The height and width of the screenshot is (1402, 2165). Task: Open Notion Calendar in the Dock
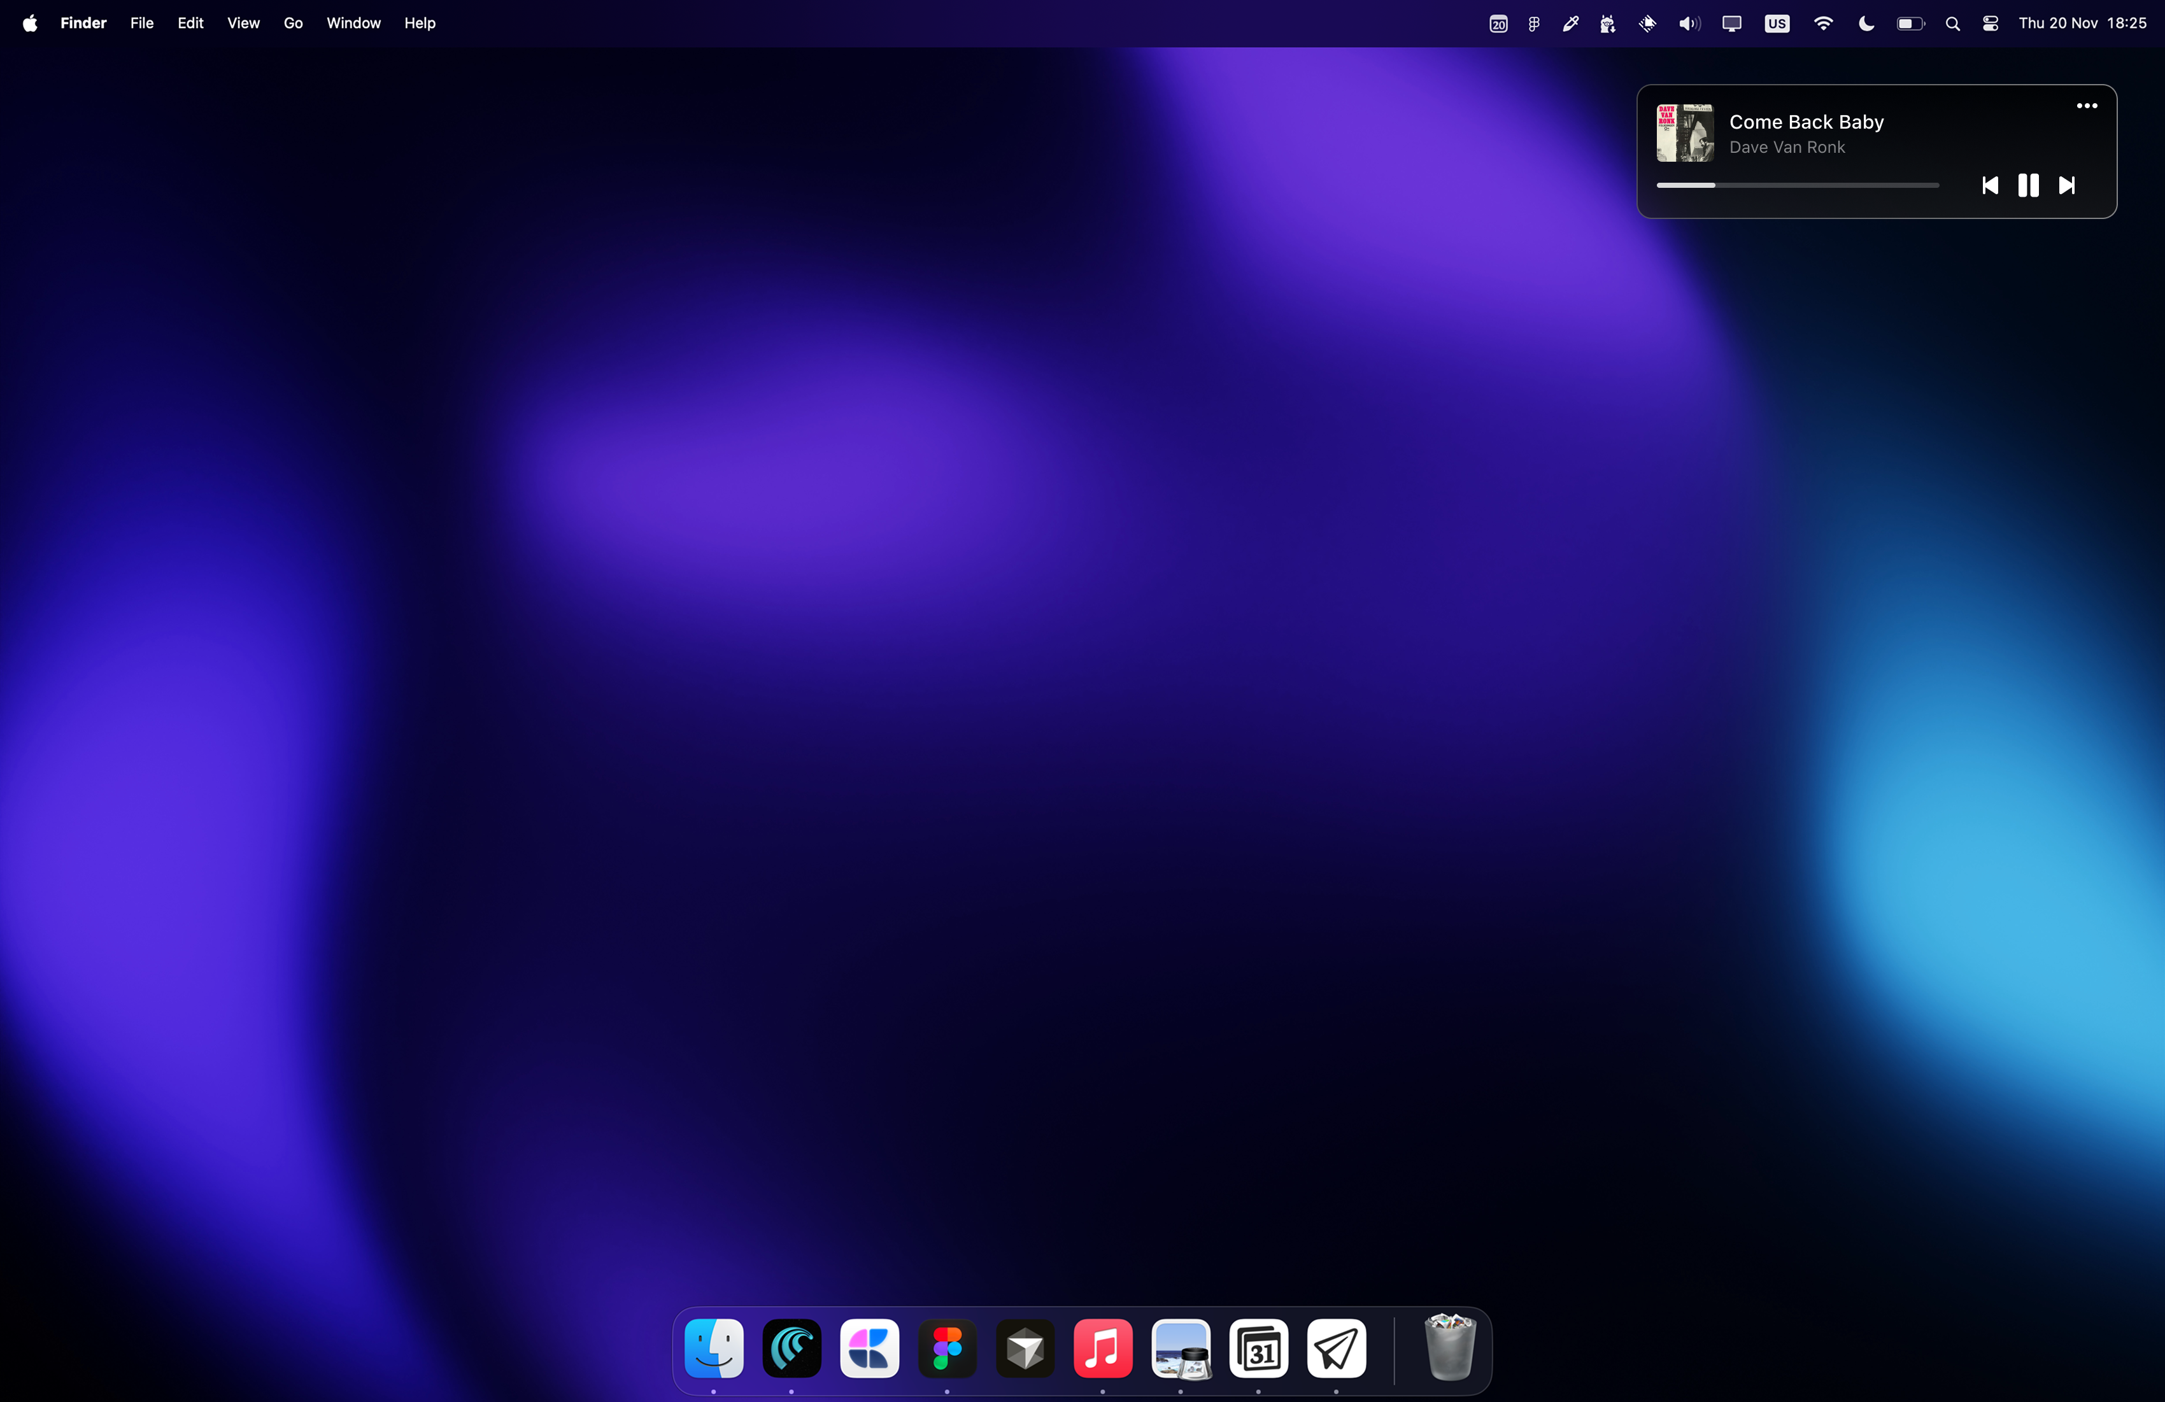pyautogui.click(x=1258, y=1349)
